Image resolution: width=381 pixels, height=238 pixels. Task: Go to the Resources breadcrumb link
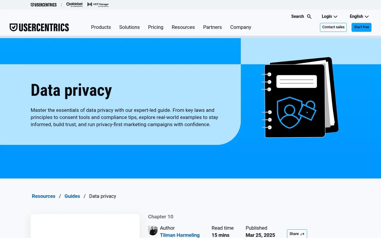click(43, 196)
